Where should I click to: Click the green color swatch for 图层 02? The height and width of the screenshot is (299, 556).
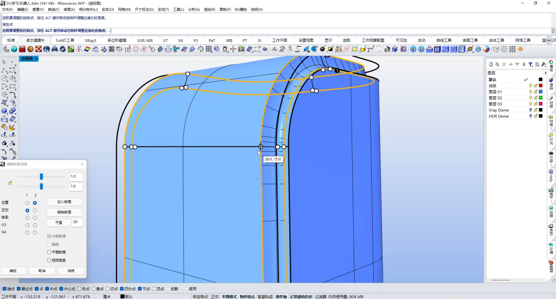tap(541, 98)
